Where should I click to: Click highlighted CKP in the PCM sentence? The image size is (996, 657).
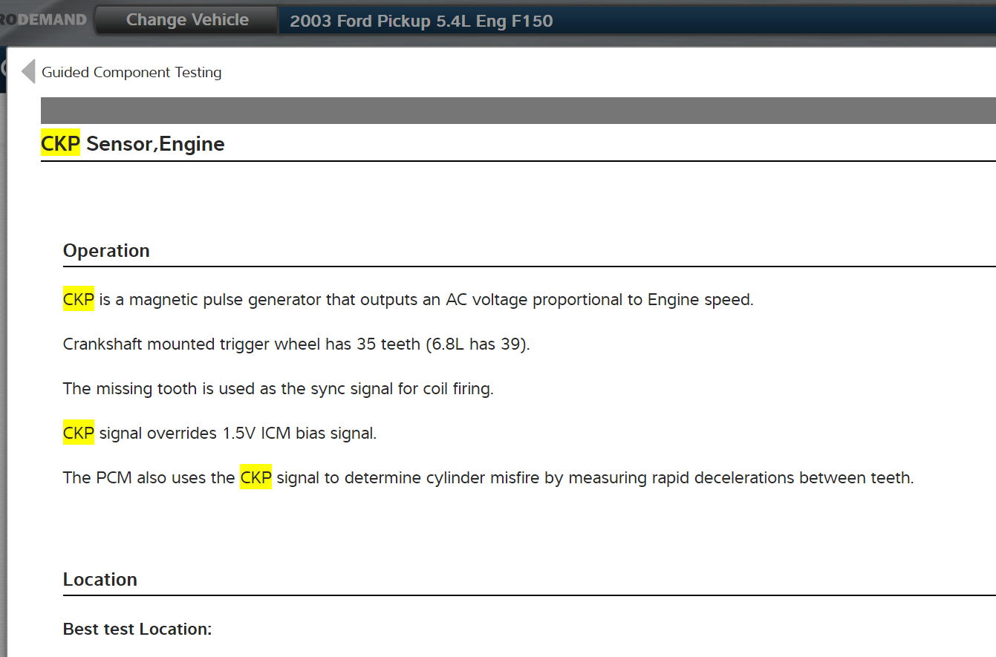coord(255,478)
